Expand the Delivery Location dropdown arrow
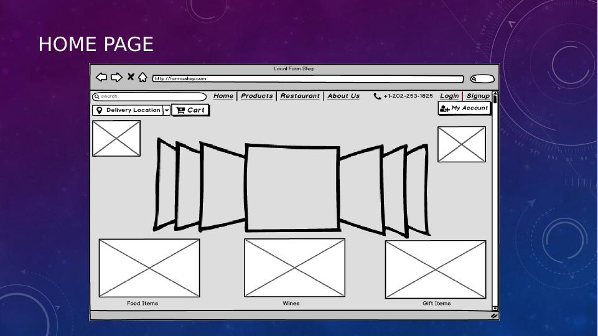 click(167, 110)
